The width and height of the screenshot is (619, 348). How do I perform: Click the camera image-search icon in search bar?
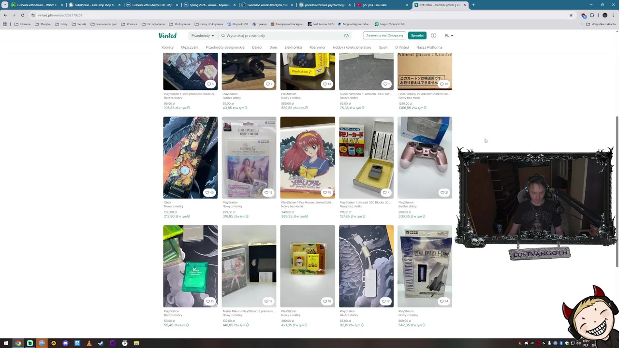(x=346, y=35)
